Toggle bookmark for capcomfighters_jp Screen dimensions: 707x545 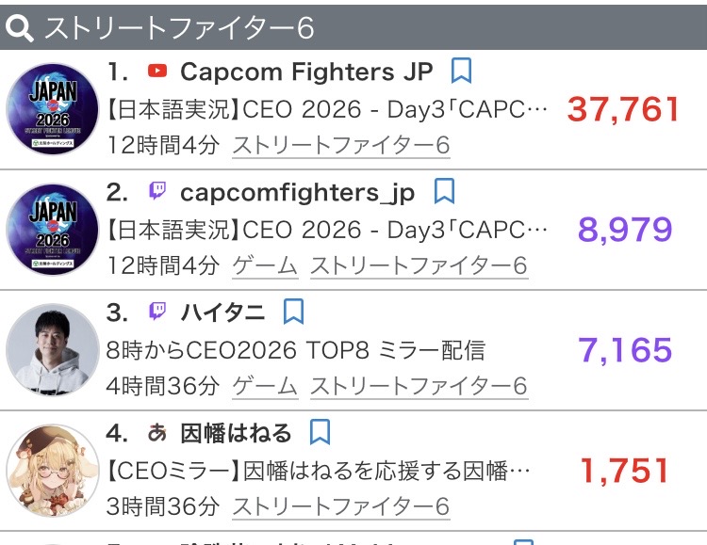pos(444,191)
